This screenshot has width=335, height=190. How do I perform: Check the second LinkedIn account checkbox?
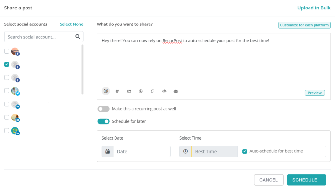click(7, 117)
